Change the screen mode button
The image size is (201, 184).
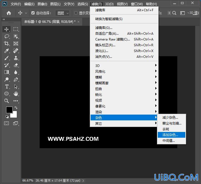pyautogui.click(x=16, y=123)
